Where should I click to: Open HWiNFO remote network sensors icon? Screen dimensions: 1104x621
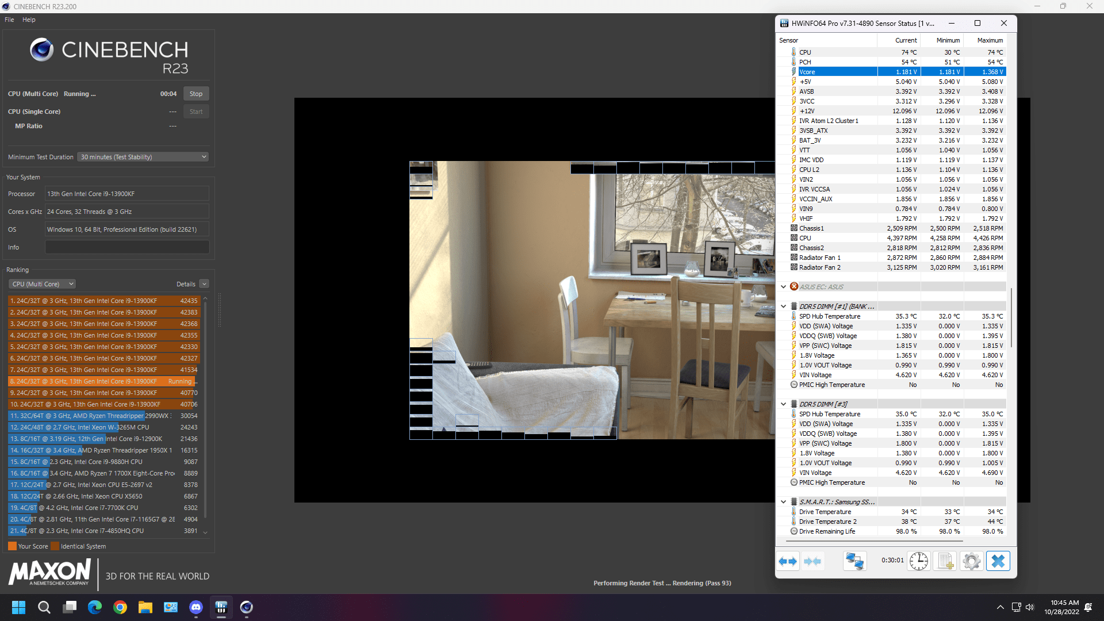point(855,561)
